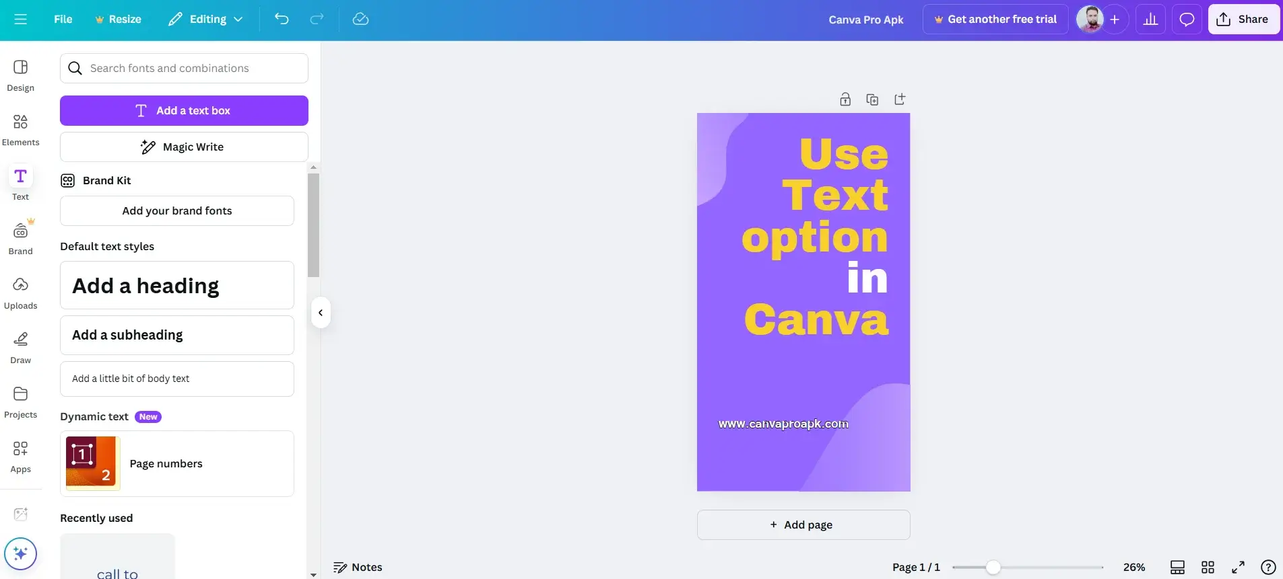
Task: Open the Notes panel
Action: click(x=358, y=568)
